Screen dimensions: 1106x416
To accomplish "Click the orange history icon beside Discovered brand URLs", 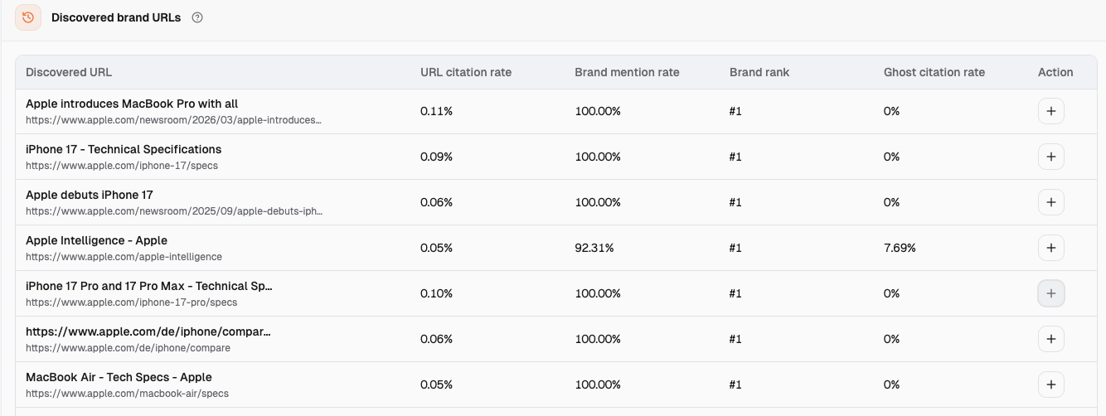I will point(28,17).
